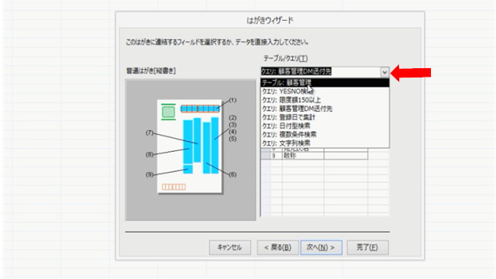The height and width of the screenshot is (279, 496).
Task: Choose クエリ: 文字列検索 at list bottom
Action: (x=325, y=143)
